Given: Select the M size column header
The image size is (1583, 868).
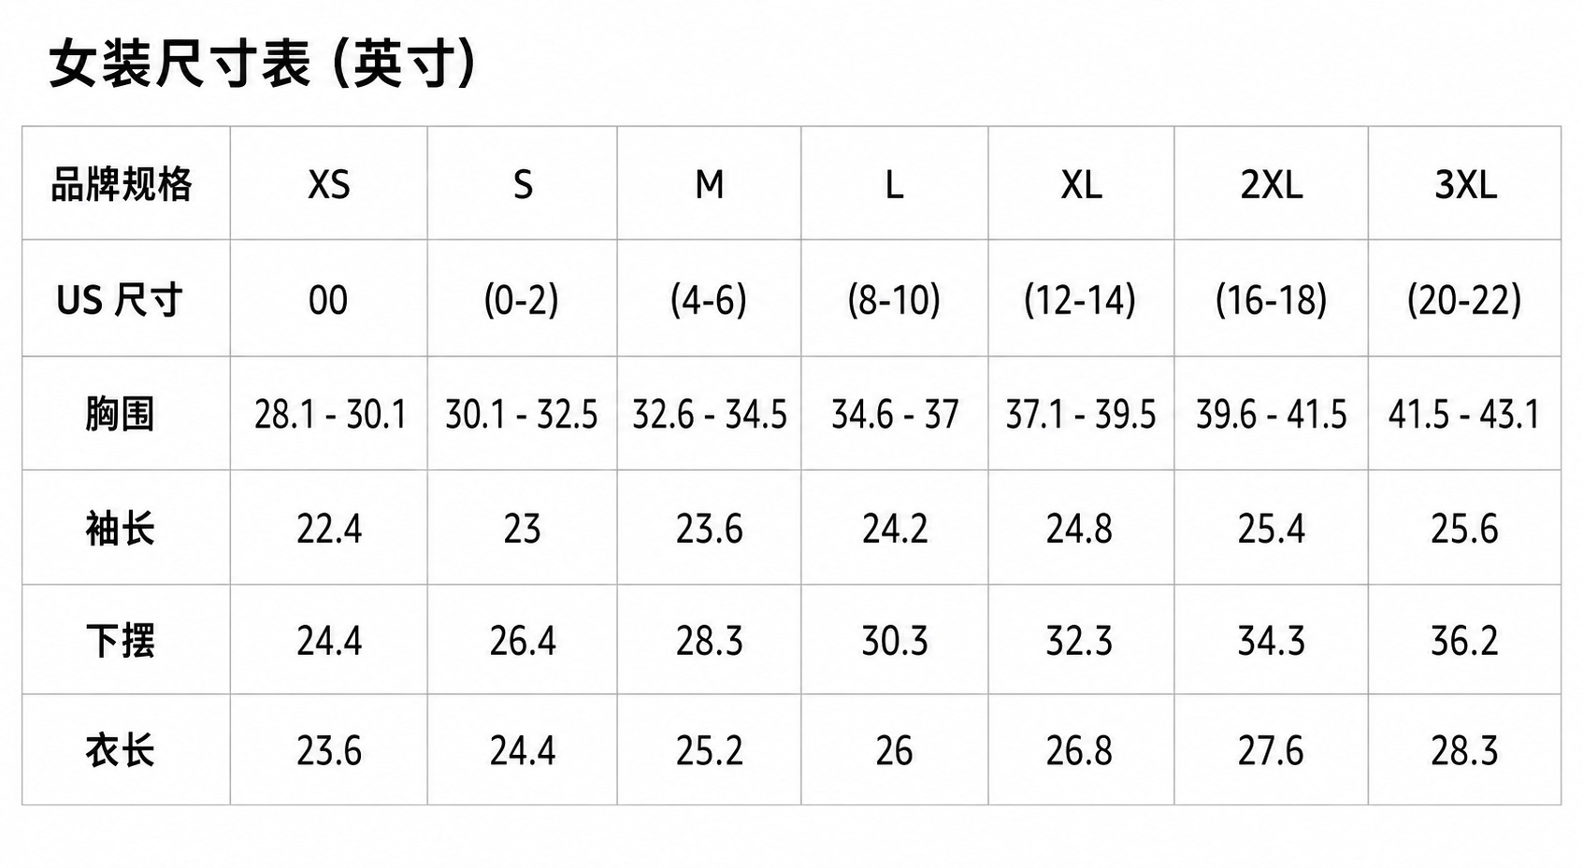Looking at the screenshot, I should tap(710, 185).
